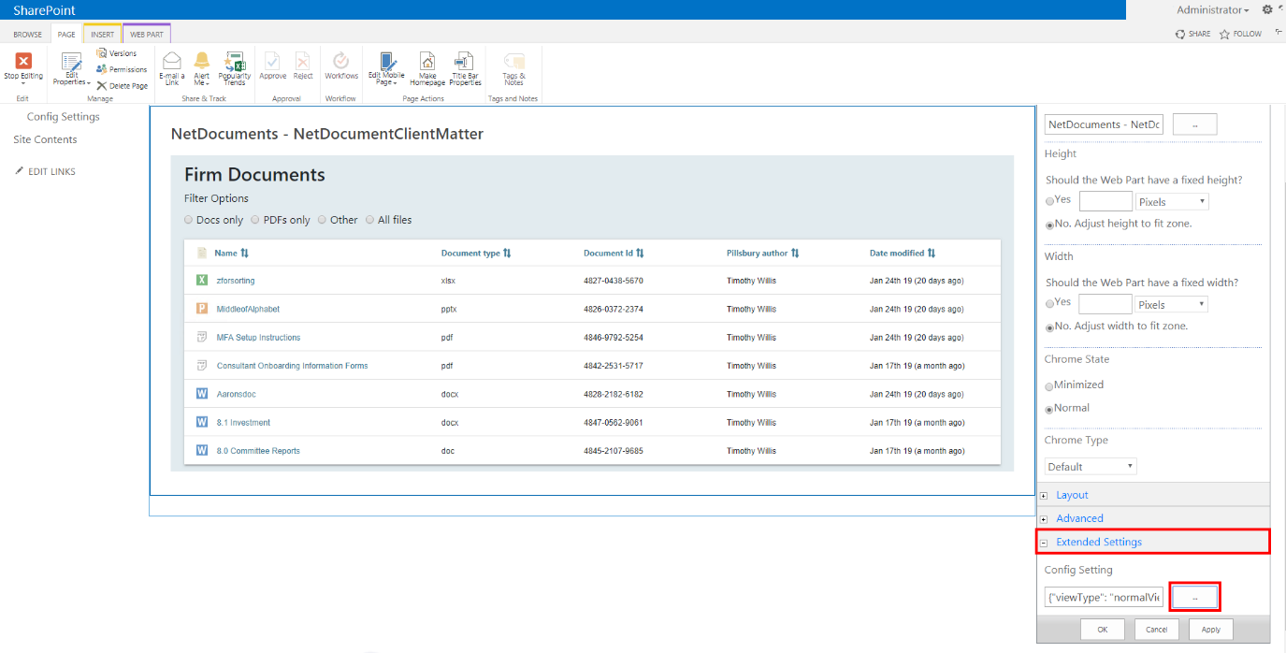1286x653 pixels.
Task: Click the title ellipsis button beside NetDocuments field
Action: [x=1194, y=124]
